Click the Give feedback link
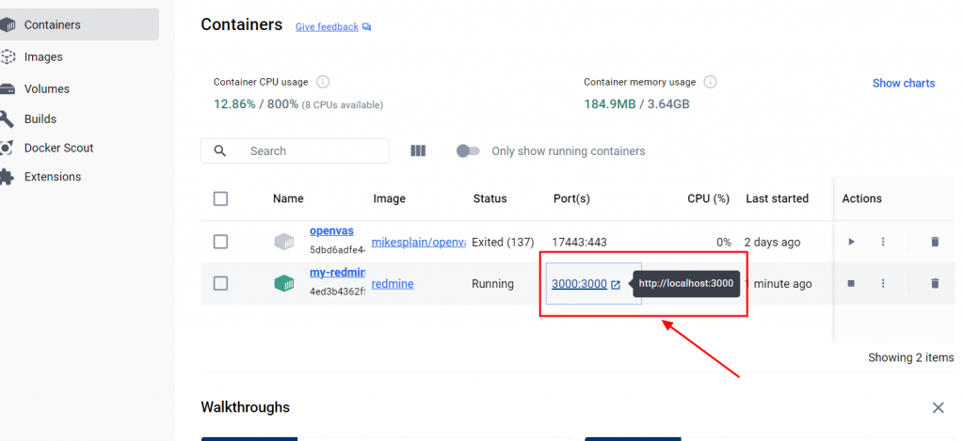The width and height of the screenshot is (964, 441). coord(327,27)
